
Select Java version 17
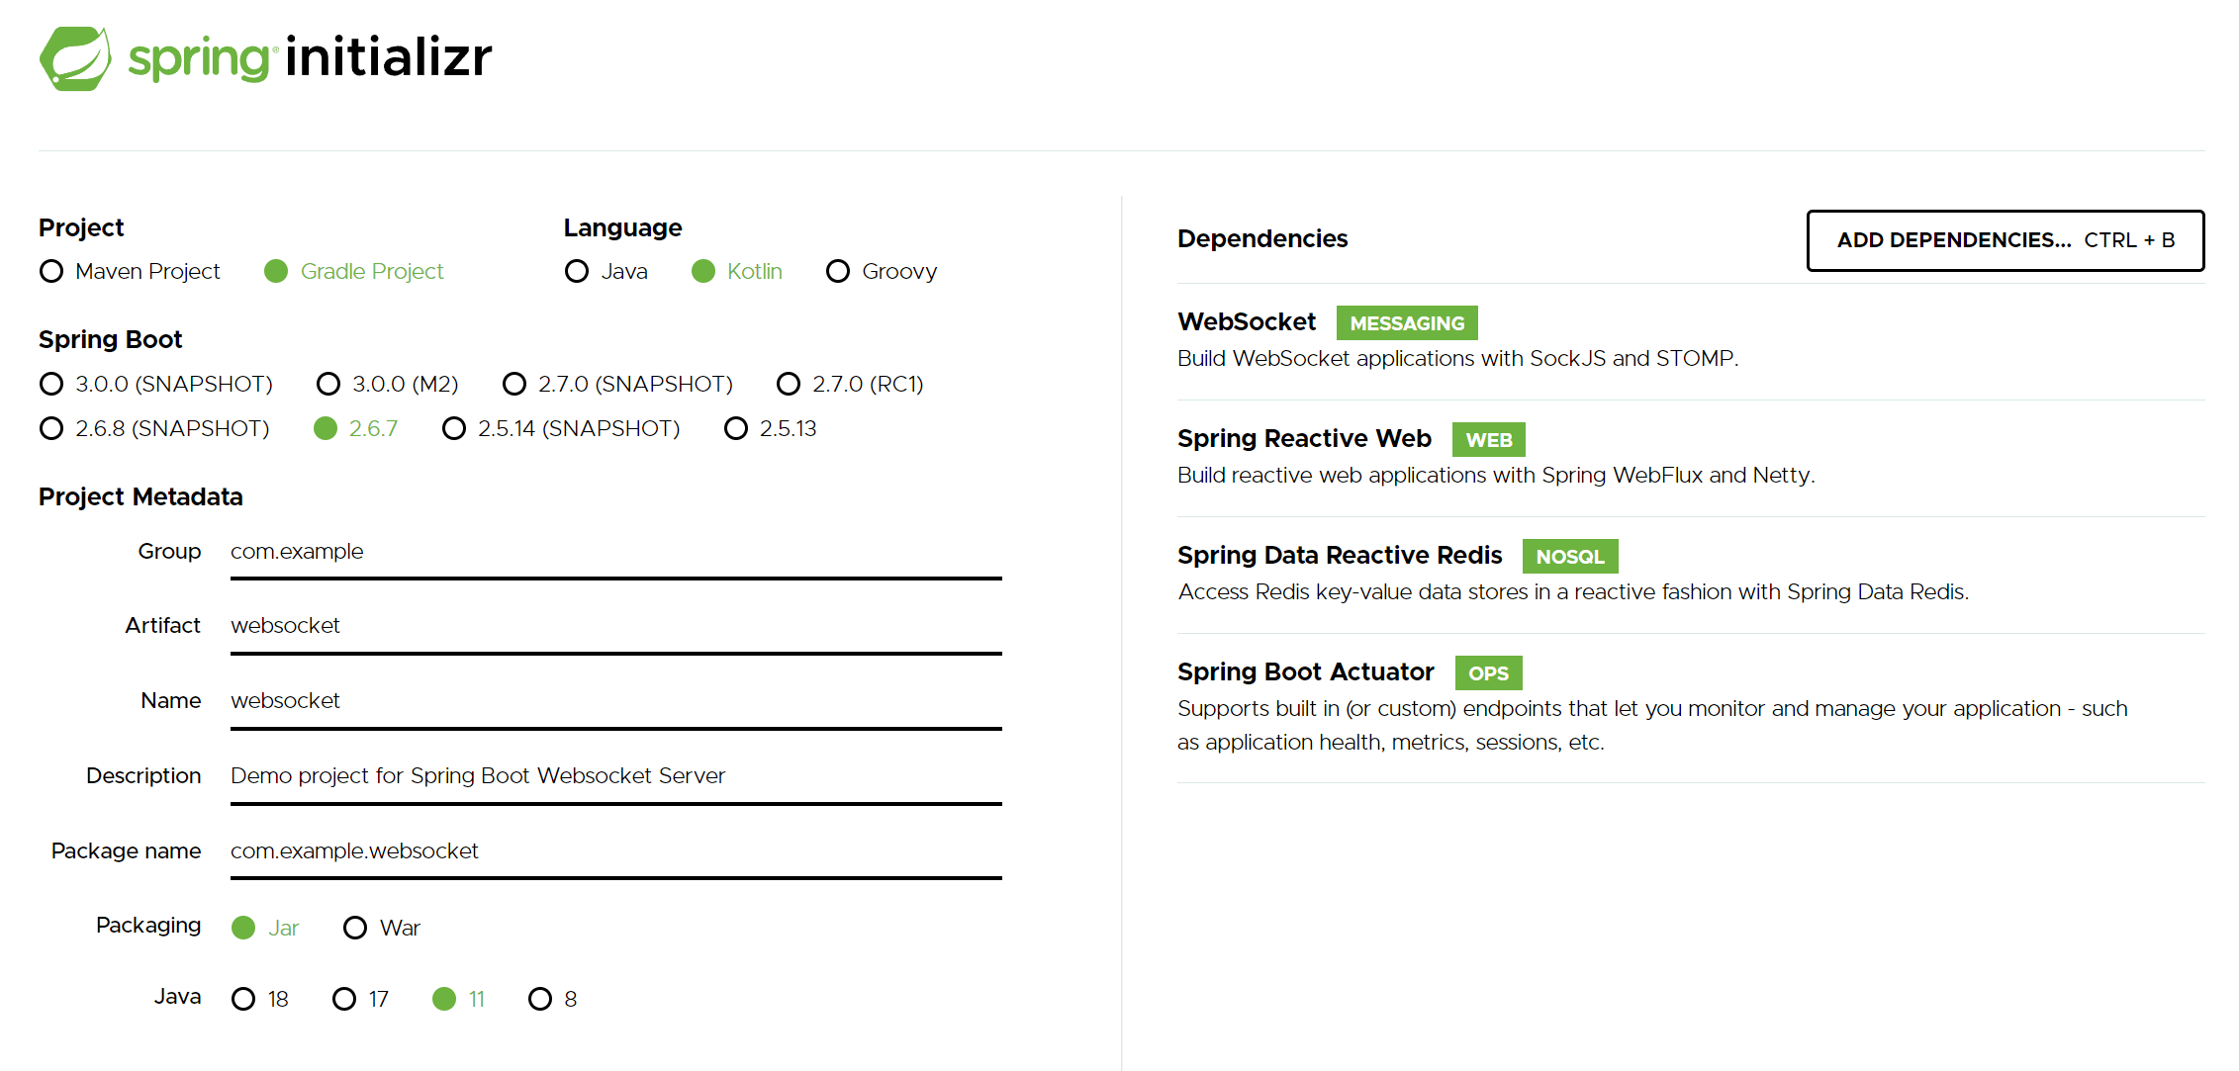pos(344,999)
